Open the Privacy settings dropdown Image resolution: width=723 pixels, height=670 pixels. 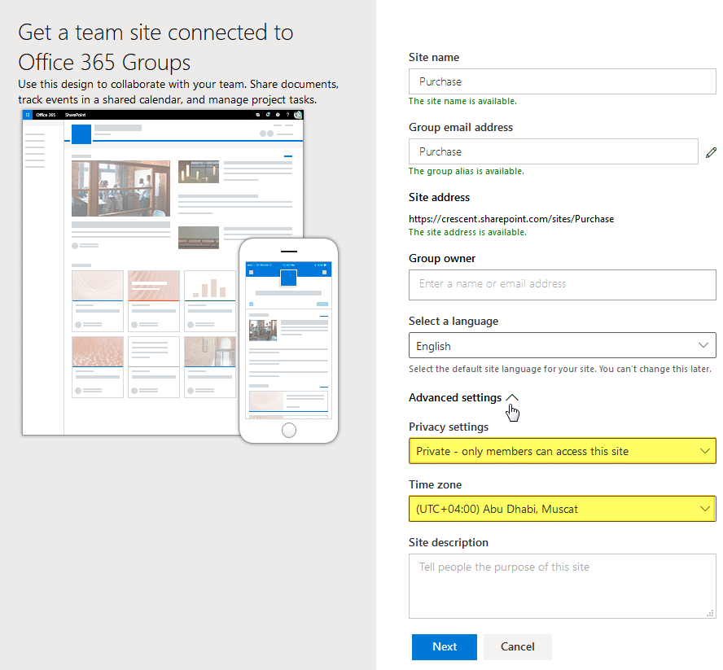pyautogui.click(x=562, y=451)
